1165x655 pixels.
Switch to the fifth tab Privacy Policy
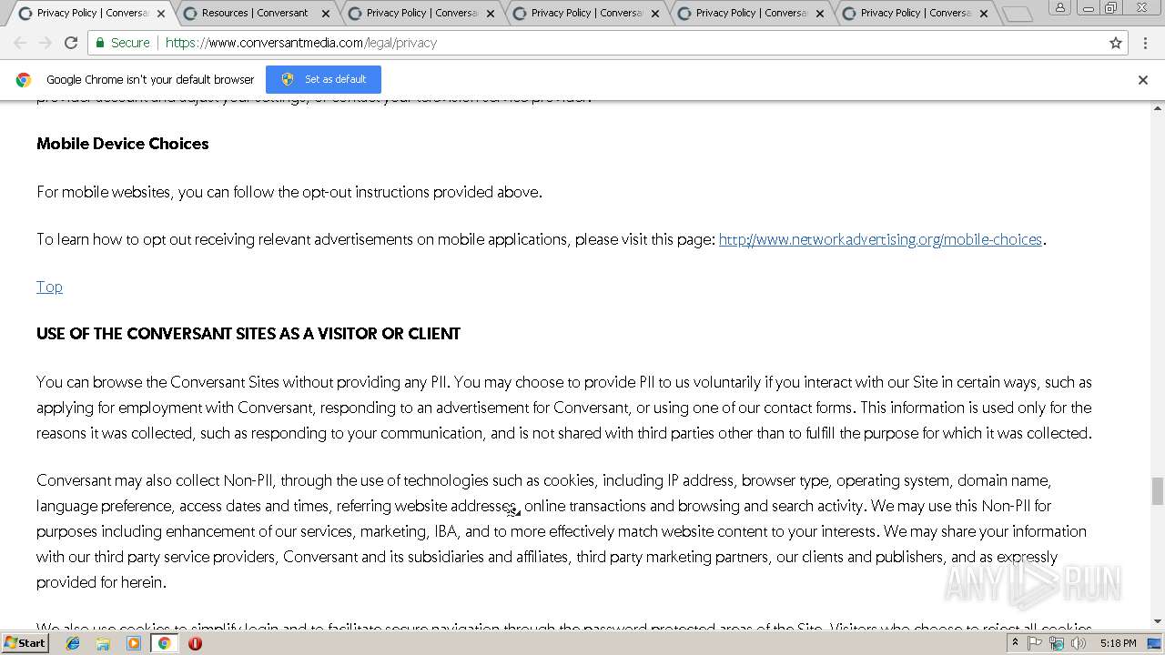click(x=748, y=13)
